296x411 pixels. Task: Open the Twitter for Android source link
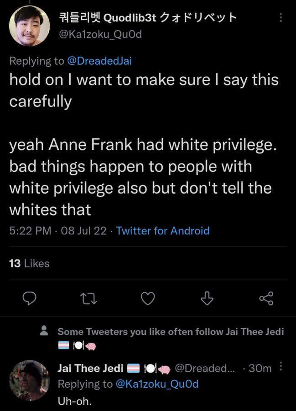point(163,231)
